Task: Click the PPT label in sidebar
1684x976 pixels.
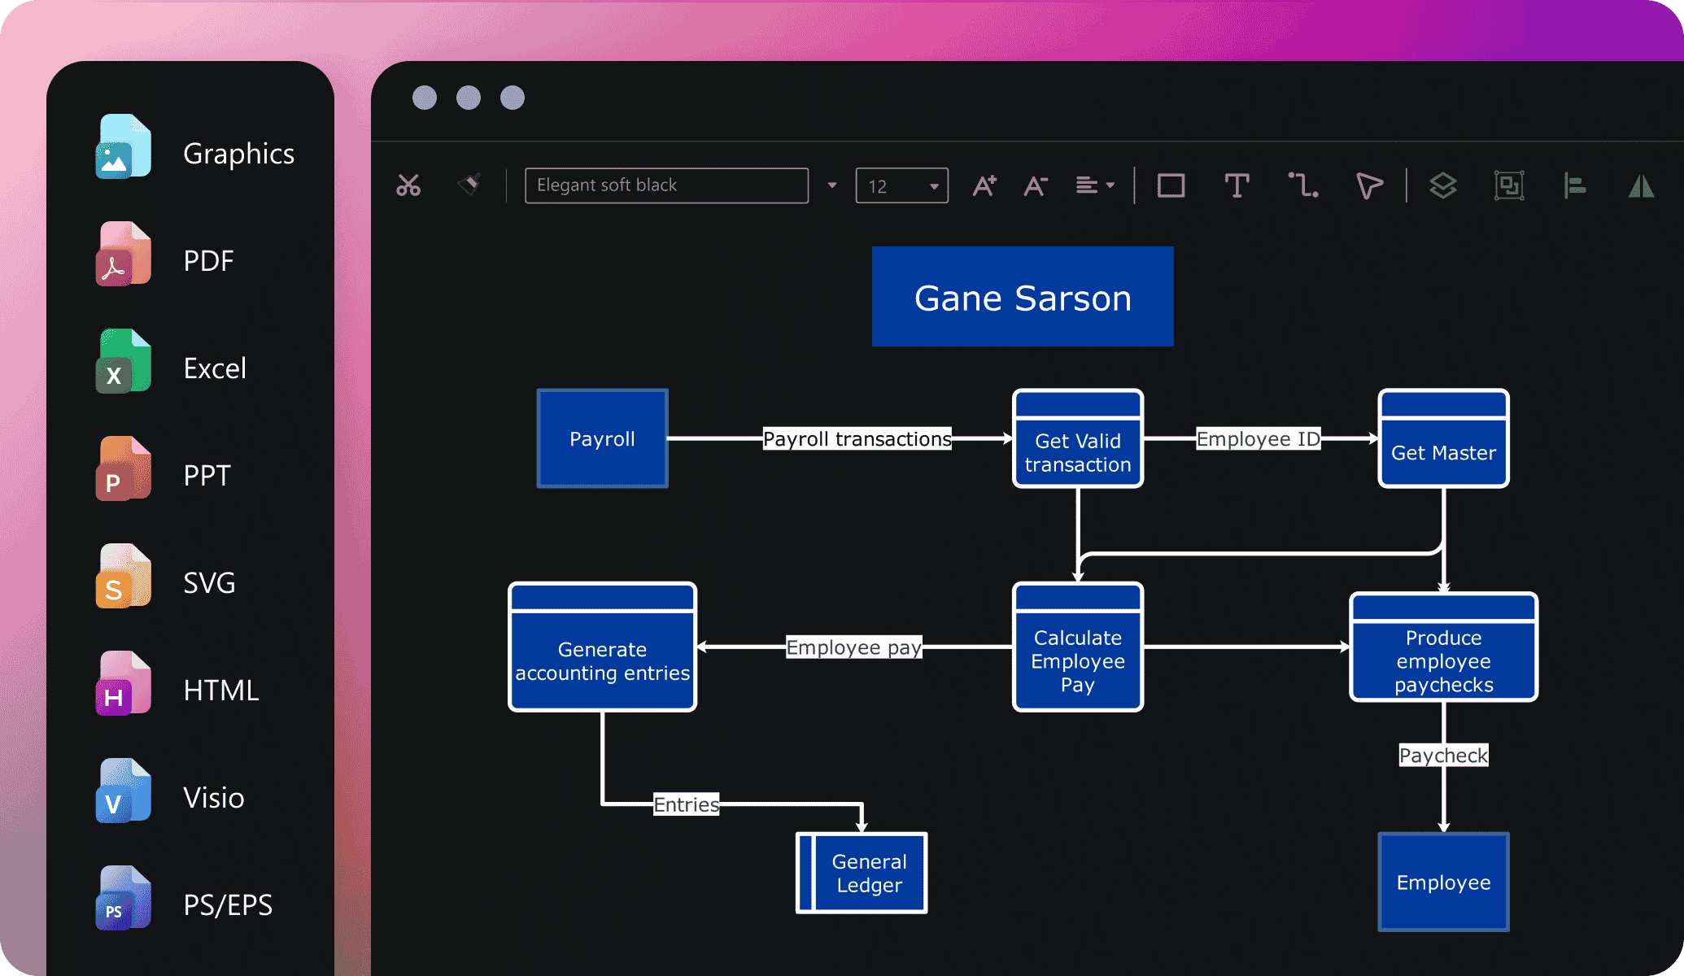Action: point(207,476)
